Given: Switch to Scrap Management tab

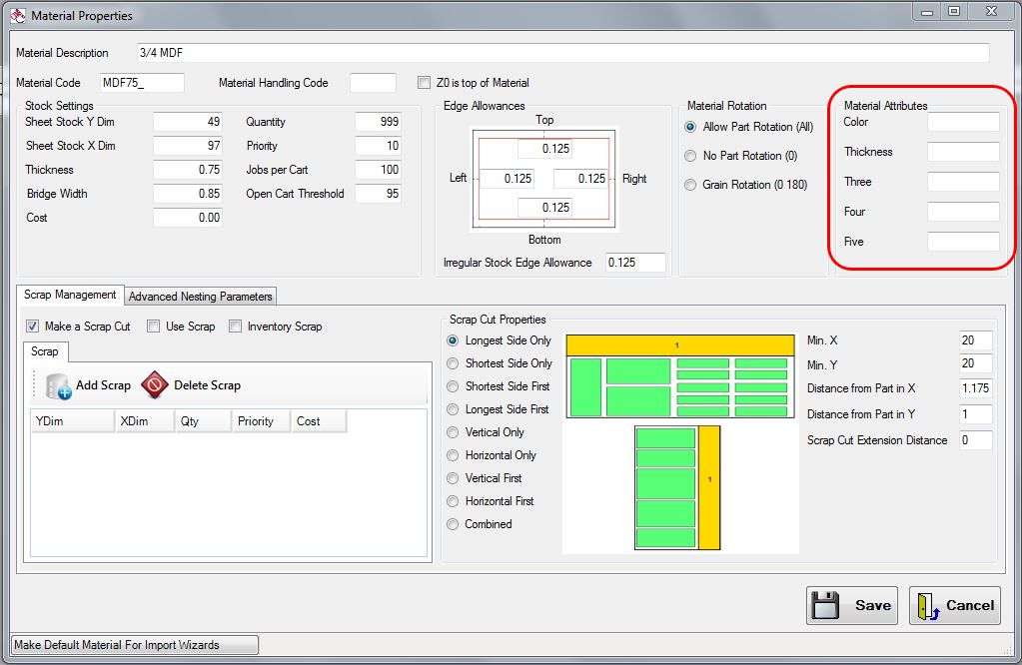Looking at the screenshot, I should [70, 295].
